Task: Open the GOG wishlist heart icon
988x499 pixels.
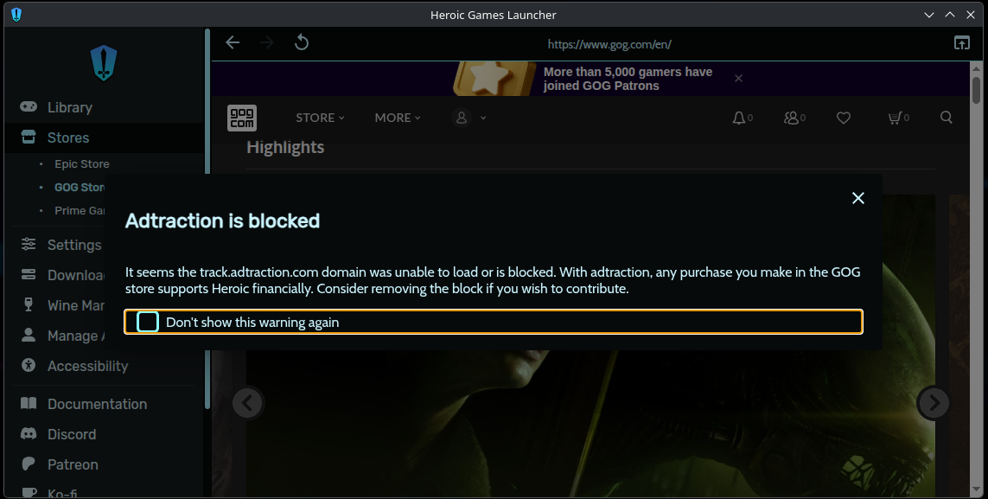Action: [x=844, y=118]
